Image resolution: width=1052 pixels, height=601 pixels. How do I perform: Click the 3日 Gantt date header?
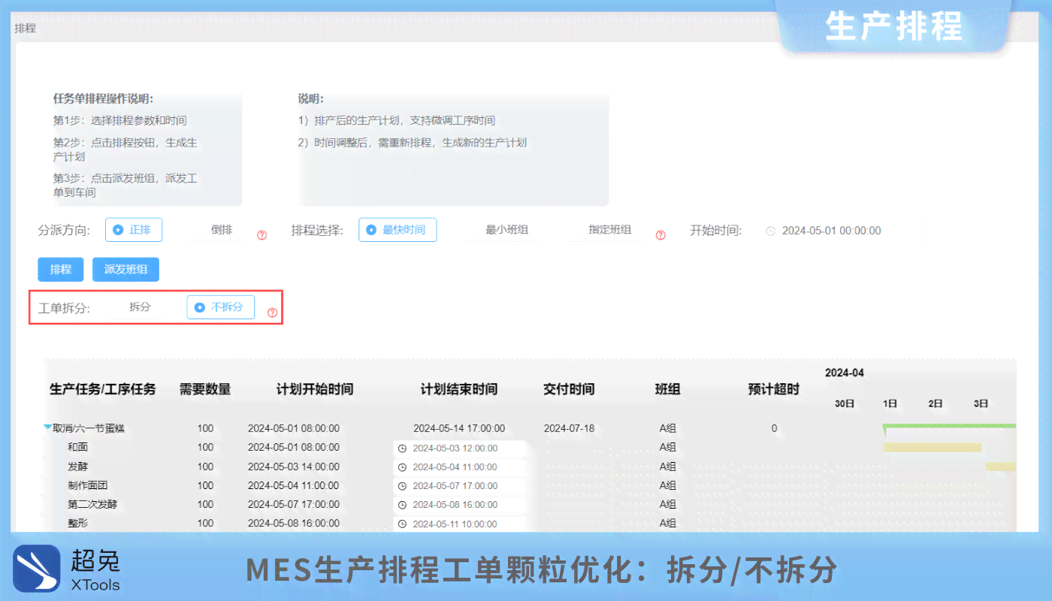(x=981, y=403)
